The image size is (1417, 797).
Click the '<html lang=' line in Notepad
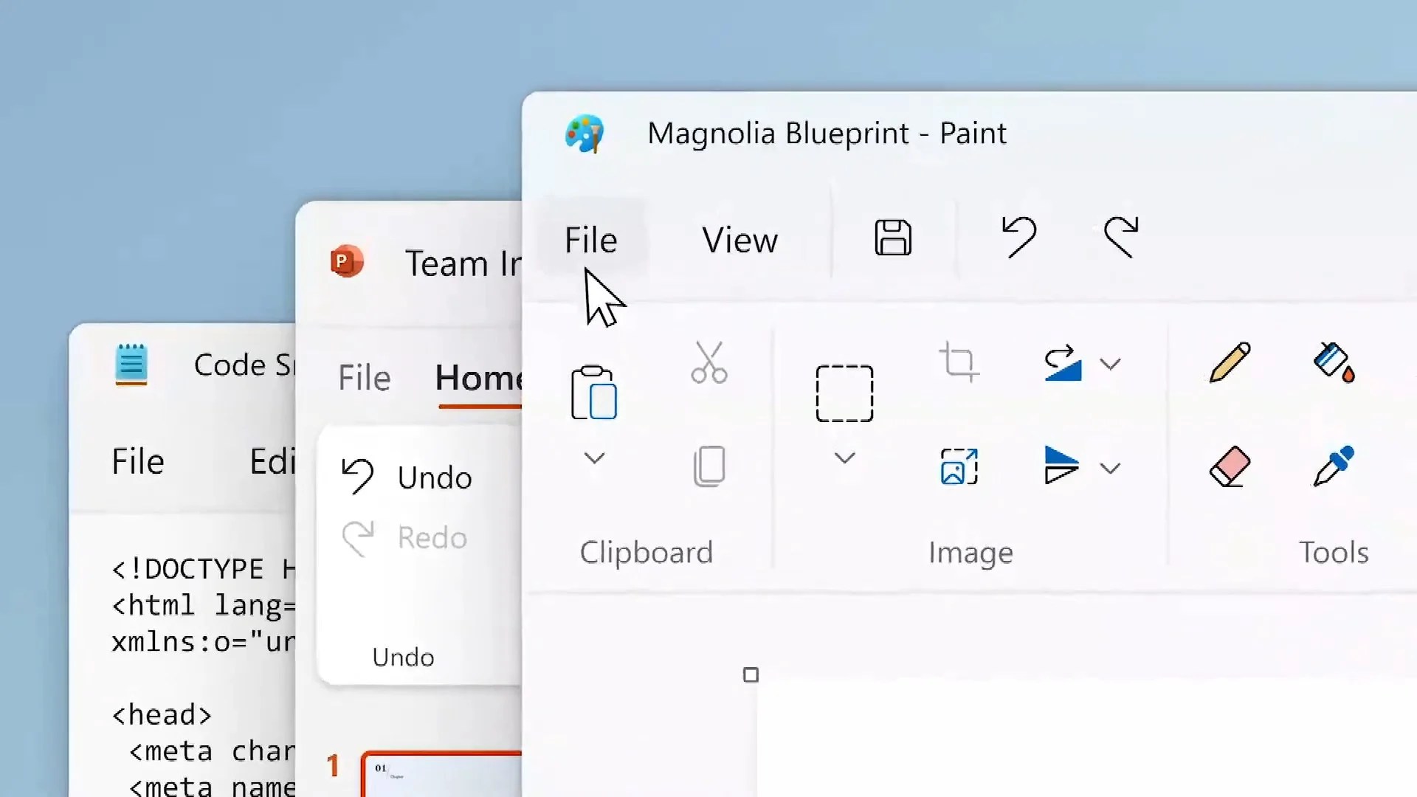(203, 605)
